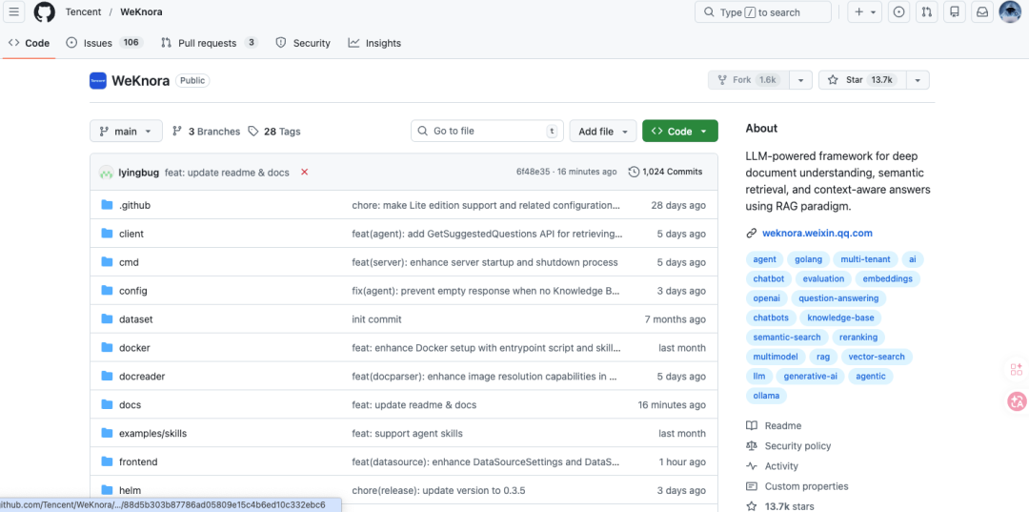Open the docs folder
This screenshot has height=512, width=1029.
click(x=130, y=405)
